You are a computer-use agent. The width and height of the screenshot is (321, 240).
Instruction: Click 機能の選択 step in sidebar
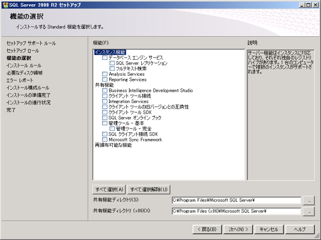tap(19, 58)
